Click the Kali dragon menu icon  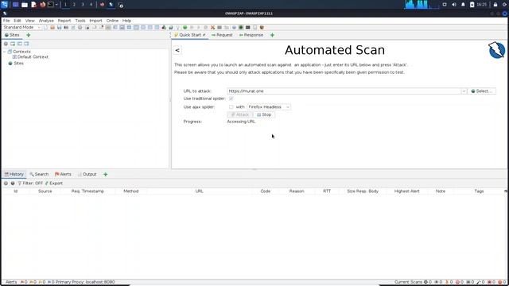click(5, 5)
